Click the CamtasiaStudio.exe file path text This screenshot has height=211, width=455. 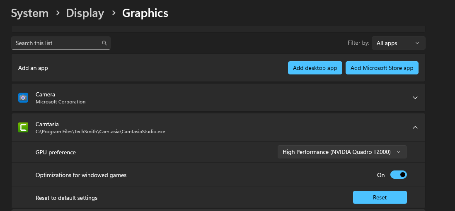tap(100, 132)
